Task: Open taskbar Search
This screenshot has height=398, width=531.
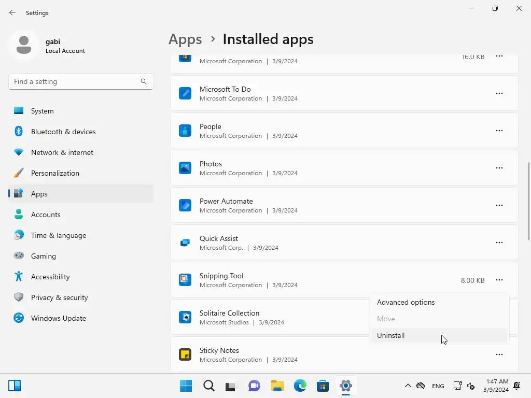Action: coord(208,386)
